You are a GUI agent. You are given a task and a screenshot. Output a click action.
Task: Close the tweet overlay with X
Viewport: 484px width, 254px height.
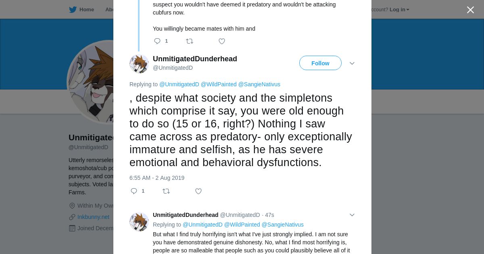tap(470, 10)
